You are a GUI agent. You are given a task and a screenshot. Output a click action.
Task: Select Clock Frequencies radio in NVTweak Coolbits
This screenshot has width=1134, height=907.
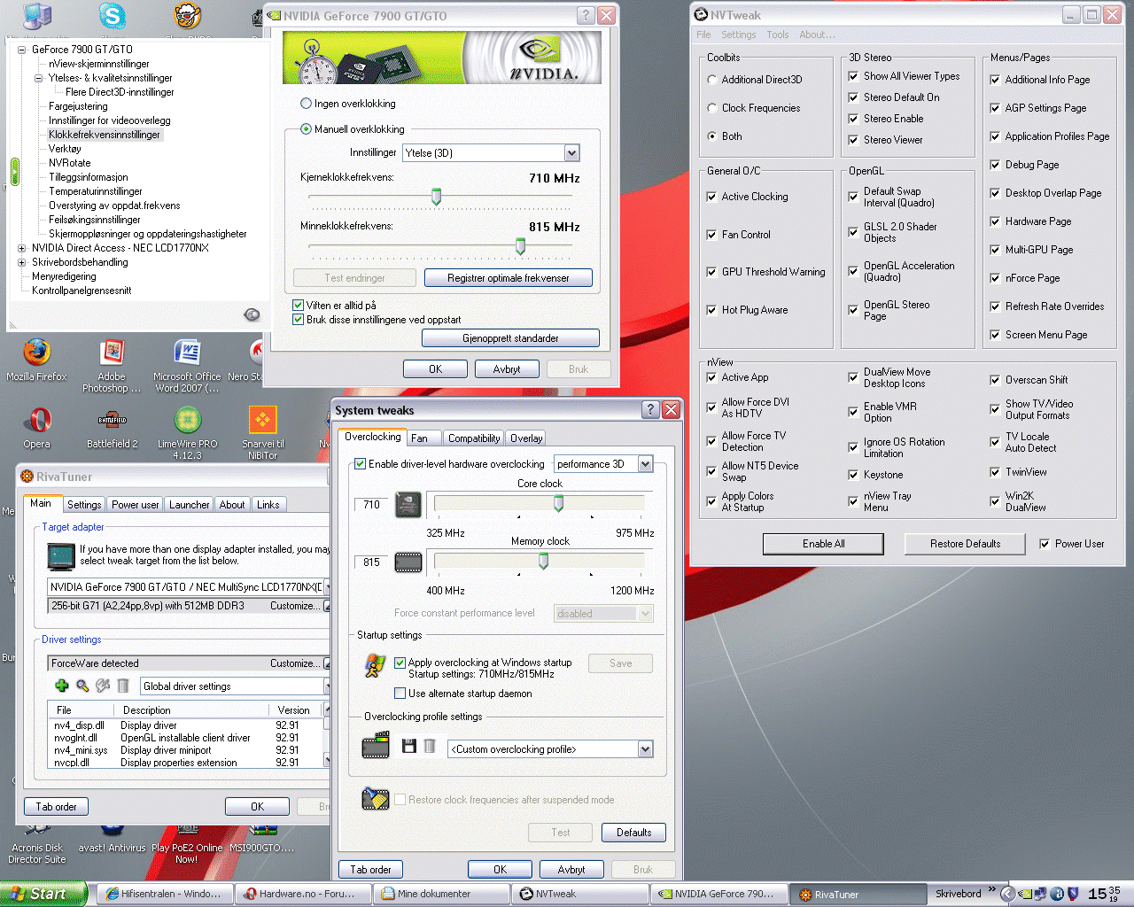pyautogui.click(x=712, y=108)
